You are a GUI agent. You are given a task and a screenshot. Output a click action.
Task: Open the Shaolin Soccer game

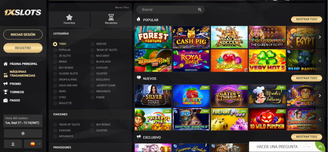[x=229, y=37]
